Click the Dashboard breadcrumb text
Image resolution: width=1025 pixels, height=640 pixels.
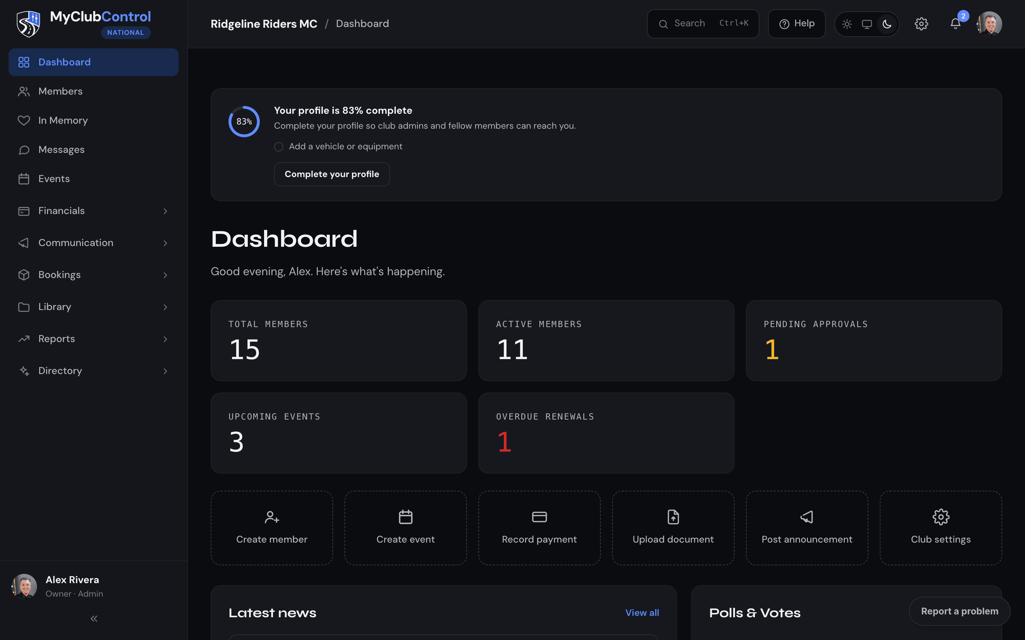coord(362,24)
